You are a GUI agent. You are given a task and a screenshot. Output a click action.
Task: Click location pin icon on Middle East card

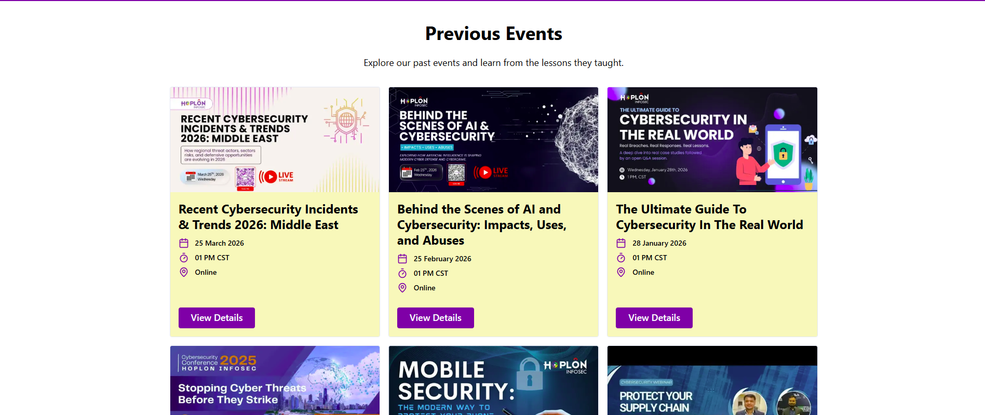[184, 272]
